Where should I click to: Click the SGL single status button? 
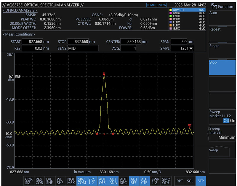pos(190,181)
